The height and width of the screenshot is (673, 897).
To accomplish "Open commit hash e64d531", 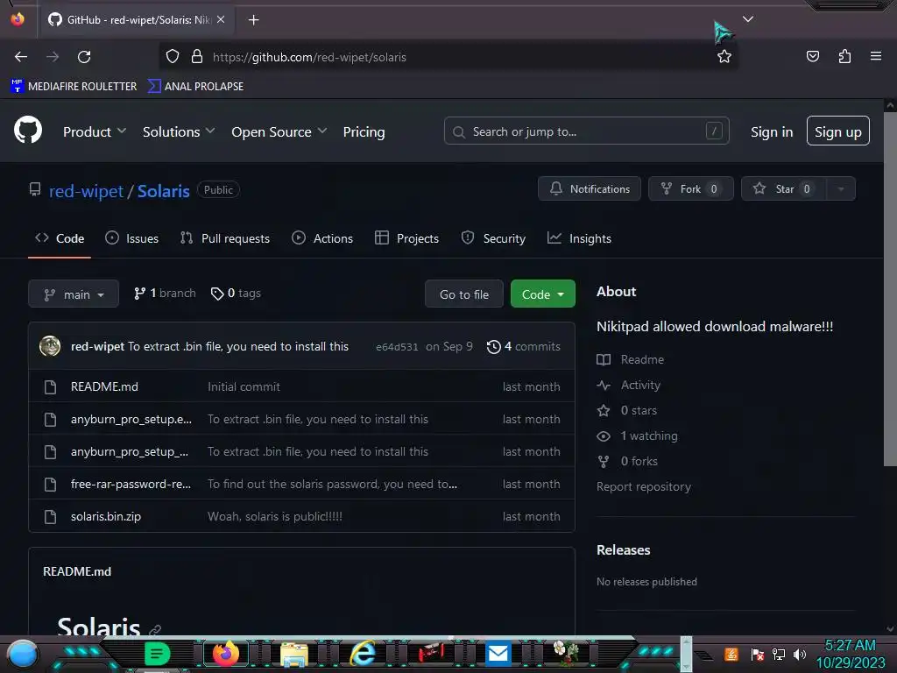I will tap(397, 347).
